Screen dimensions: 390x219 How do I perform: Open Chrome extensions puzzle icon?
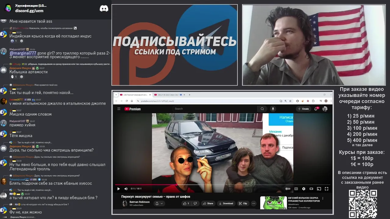[x=313, y=101]
